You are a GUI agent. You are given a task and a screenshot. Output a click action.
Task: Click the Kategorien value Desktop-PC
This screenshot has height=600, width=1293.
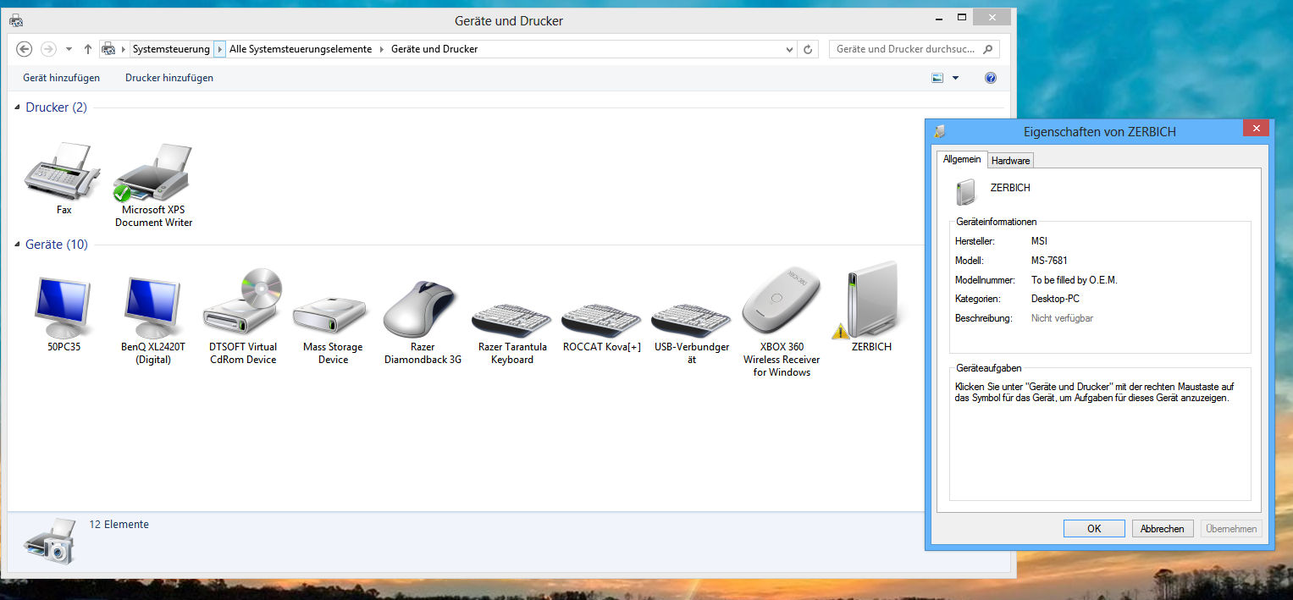(x=1055, y=299)
